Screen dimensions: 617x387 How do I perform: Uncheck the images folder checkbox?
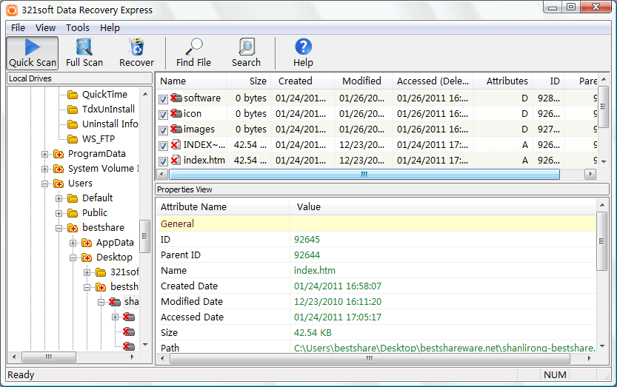click(164, 129)
